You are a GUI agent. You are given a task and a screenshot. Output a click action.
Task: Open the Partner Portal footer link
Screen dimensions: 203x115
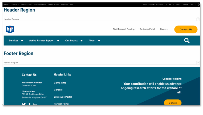(x=61, y=104)
